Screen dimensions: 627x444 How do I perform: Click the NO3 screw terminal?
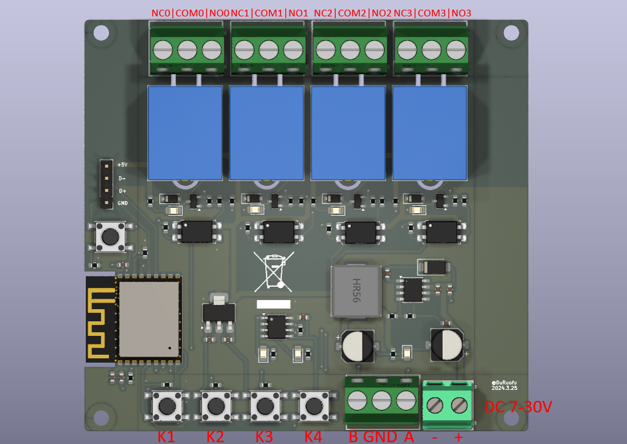coord(456,50)
